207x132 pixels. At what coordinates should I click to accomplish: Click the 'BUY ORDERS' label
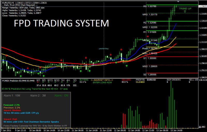point(174,80)
